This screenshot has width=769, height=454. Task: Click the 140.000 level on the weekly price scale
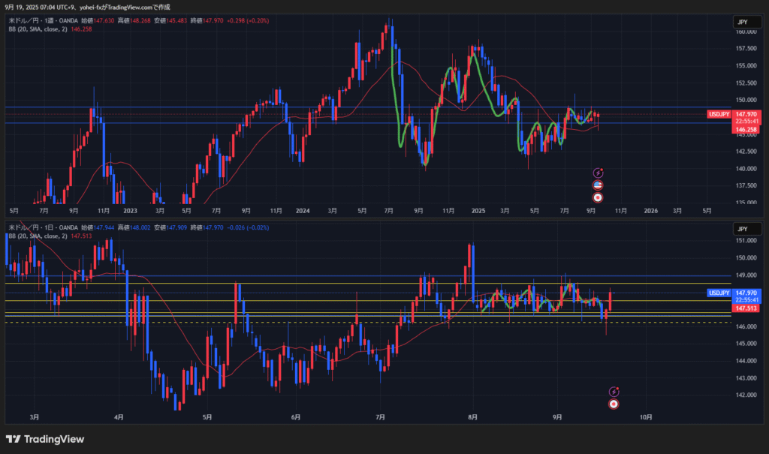tap(746, 169)
